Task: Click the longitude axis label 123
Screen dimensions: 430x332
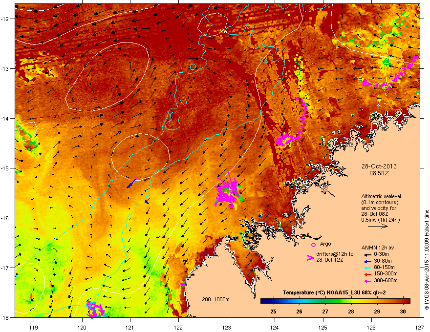Action: point(227,327)
